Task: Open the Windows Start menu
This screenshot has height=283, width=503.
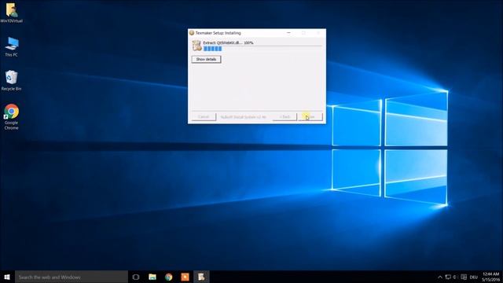Action: pyautogui.click(x=7, y=277)
